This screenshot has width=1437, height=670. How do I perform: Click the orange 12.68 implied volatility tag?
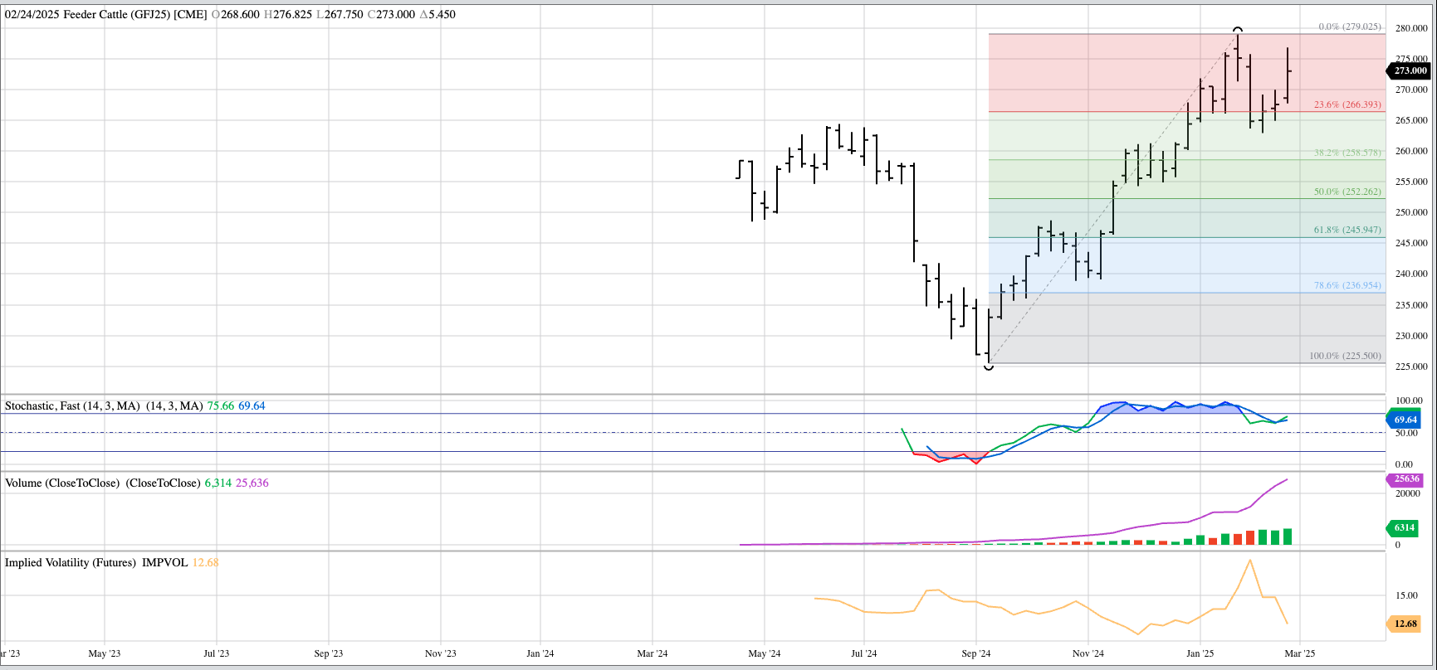1405,624
